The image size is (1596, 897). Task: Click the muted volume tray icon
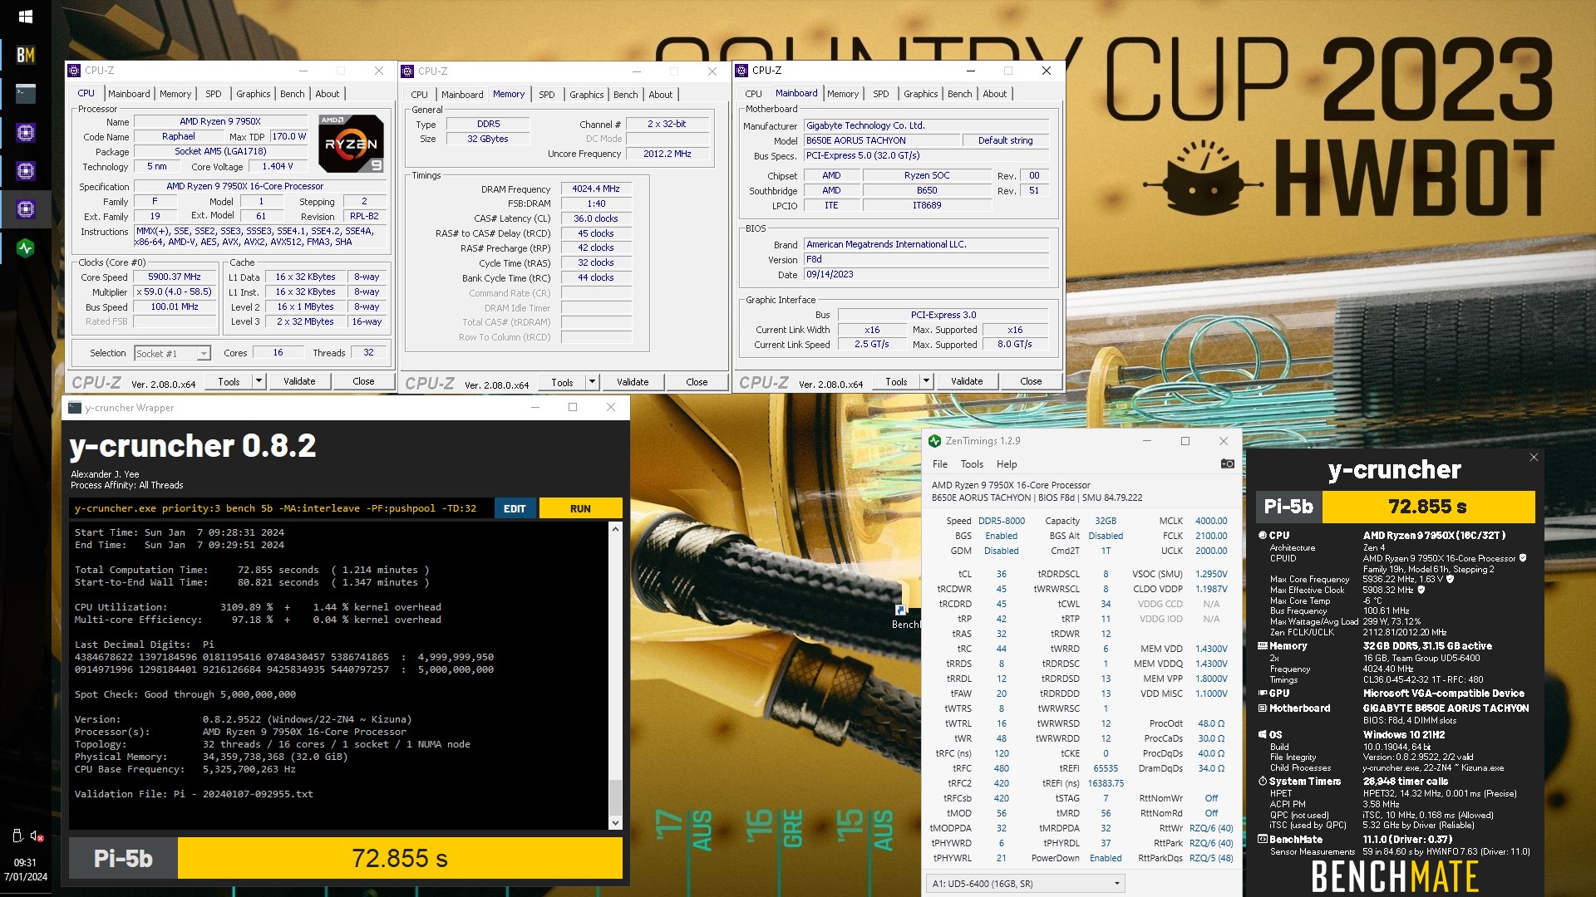[x=36, y=836]
